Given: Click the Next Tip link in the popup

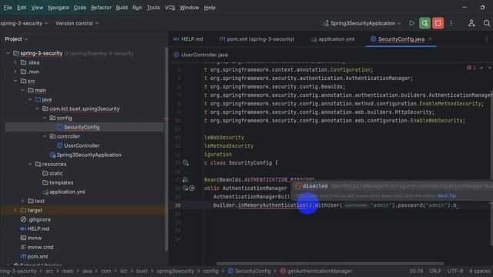Looking at the screenshot, I should [447, 195].
